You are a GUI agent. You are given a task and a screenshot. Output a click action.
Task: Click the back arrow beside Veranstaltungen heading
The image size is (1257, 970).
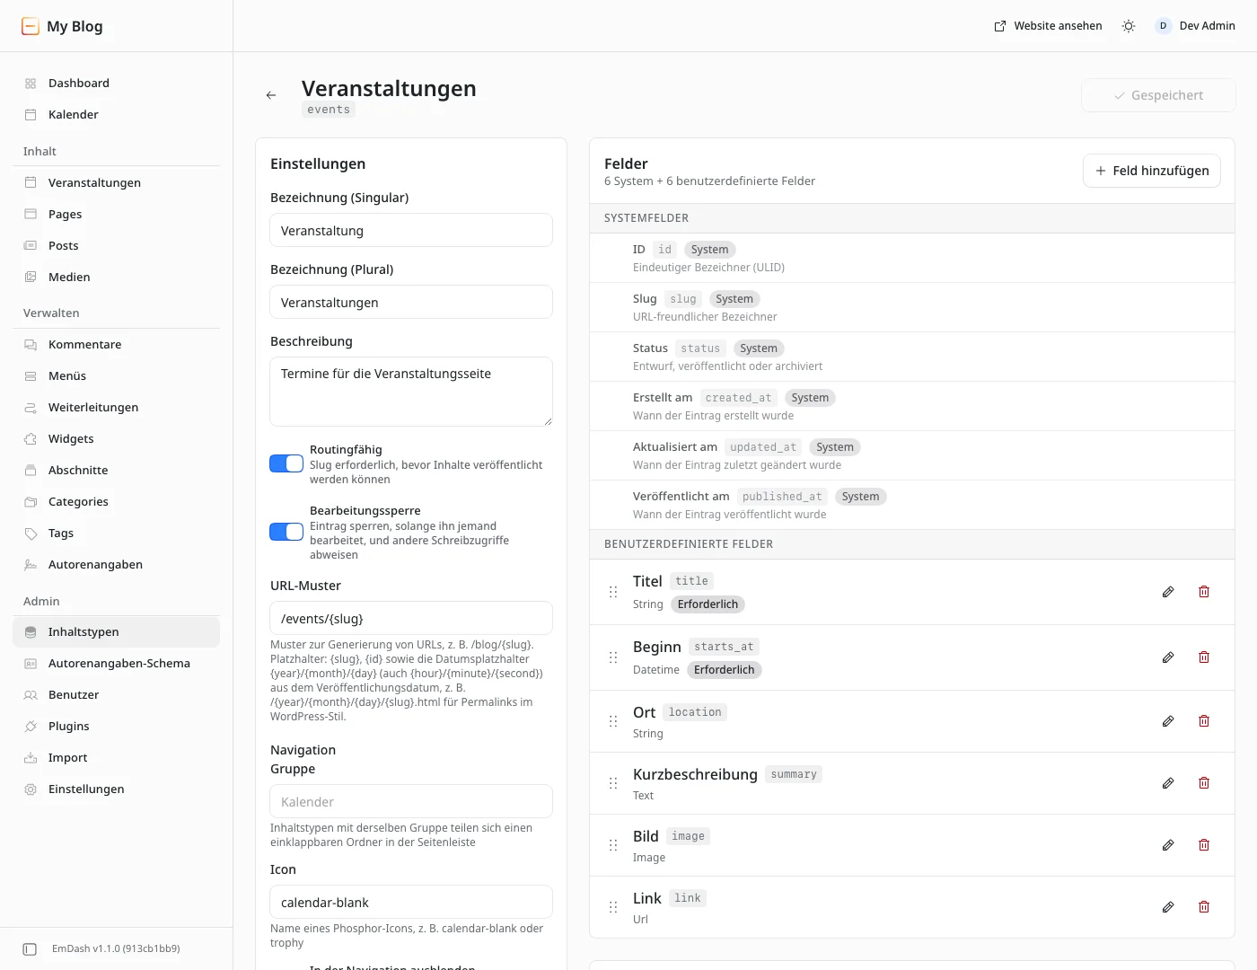[271, 95]
